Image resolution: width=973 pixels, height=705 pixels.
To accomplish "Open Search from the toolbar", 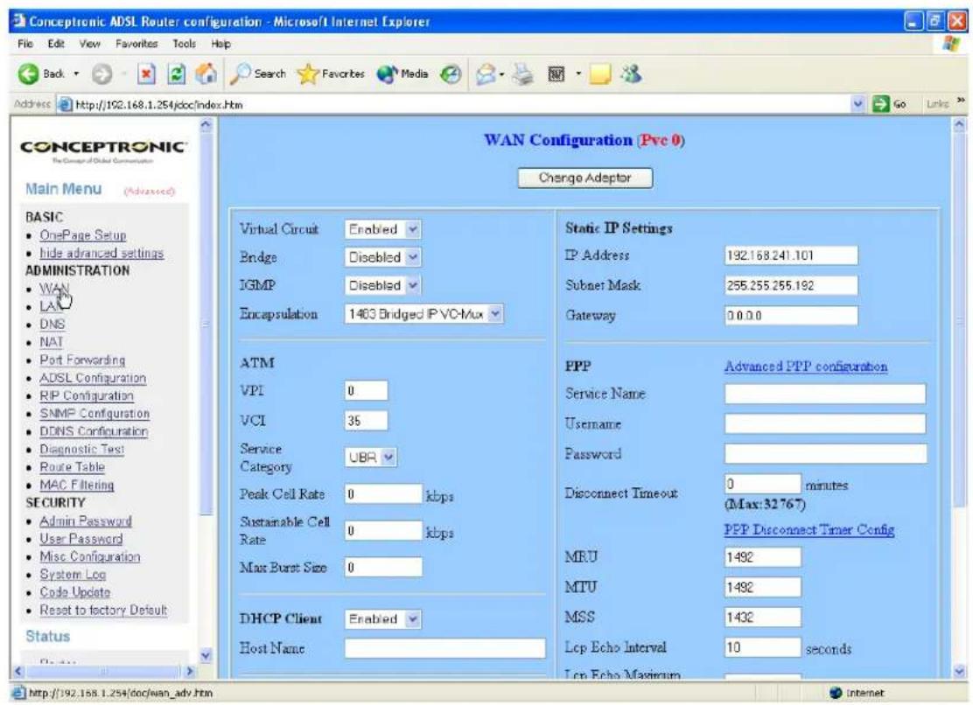I will pos(258,73).
